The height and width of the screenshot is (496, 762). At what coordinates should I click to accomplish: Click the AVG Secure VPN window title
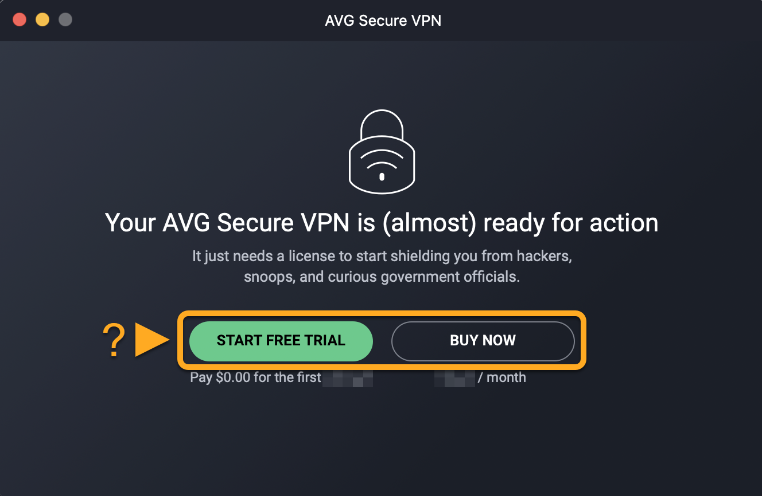tap(383, 21)
